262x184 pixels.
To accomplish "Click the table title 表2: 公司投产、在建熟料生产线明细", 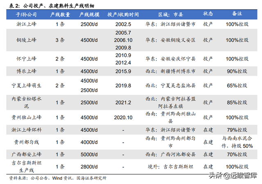I will [51, 6].
